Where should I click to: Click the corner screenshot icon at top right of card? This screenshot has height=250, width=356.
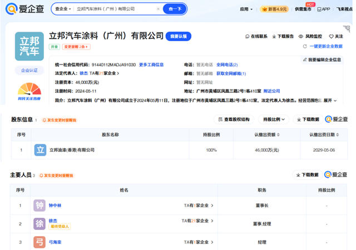pyautogui.click(x=347, y=28)
